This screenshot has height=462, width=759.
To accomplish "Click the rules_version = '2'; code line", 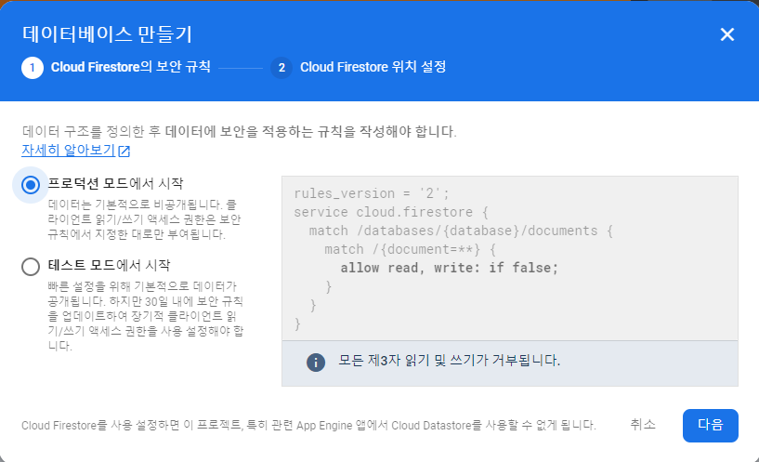I will (372, 193).
